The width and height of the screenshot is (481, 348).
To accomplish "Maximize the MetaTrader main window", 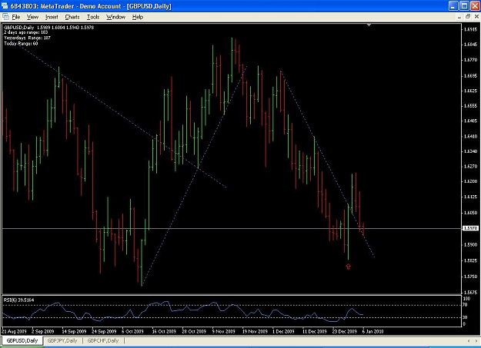I will click(x=464, y=6).
